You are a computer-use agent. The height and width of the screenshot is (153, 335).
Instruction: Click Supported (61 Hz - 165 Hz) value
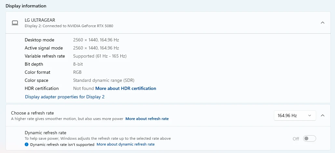[100, 56]
